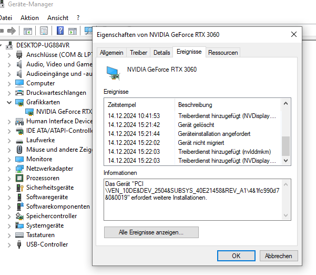Image resolution: width=316 pixels, height=275 pixels.
Task: Click the Audioeingänge speaker icon
Action: (19, 74)
